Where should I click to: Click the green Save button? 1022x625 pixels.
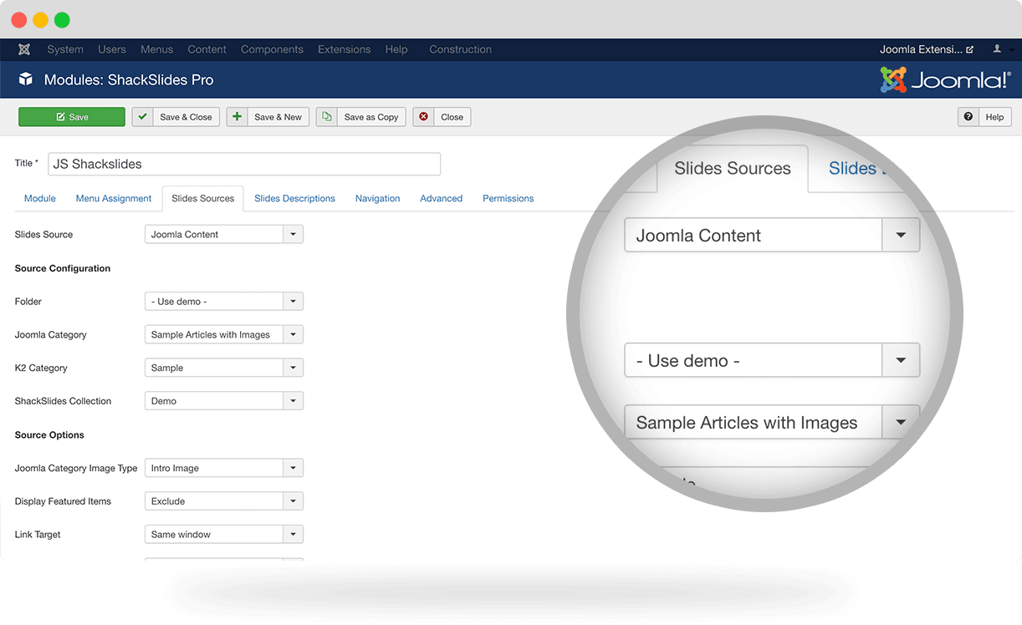(x=72, y=117)
